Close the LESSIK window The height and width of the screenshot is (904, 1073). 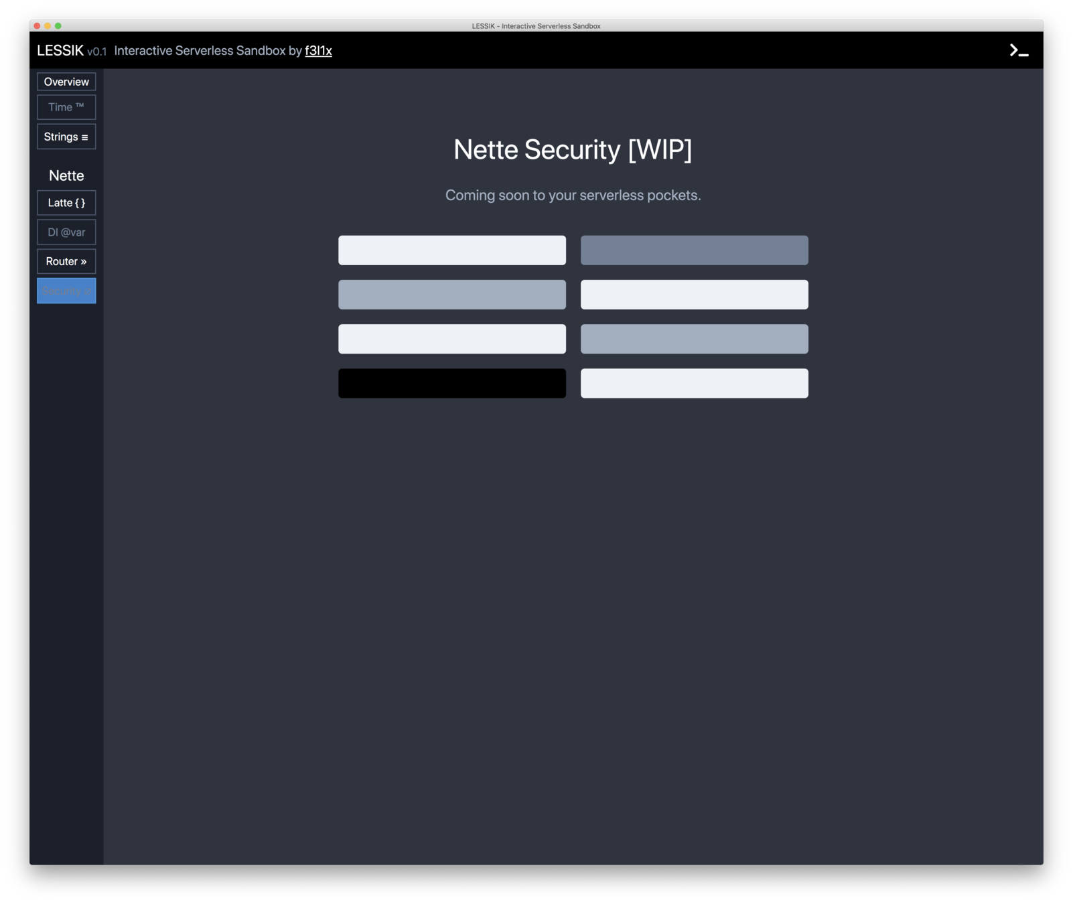pyautogui.click(x=37, y=25)
